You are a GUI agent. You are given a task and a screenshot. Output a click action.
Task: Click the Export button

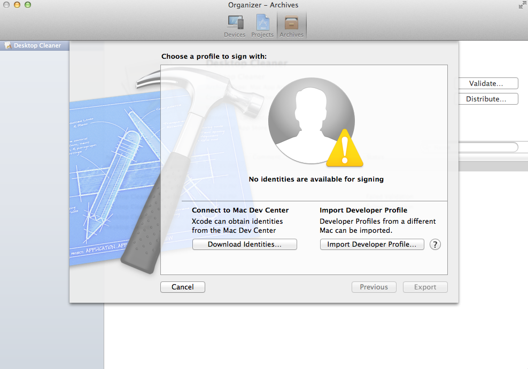425,287
